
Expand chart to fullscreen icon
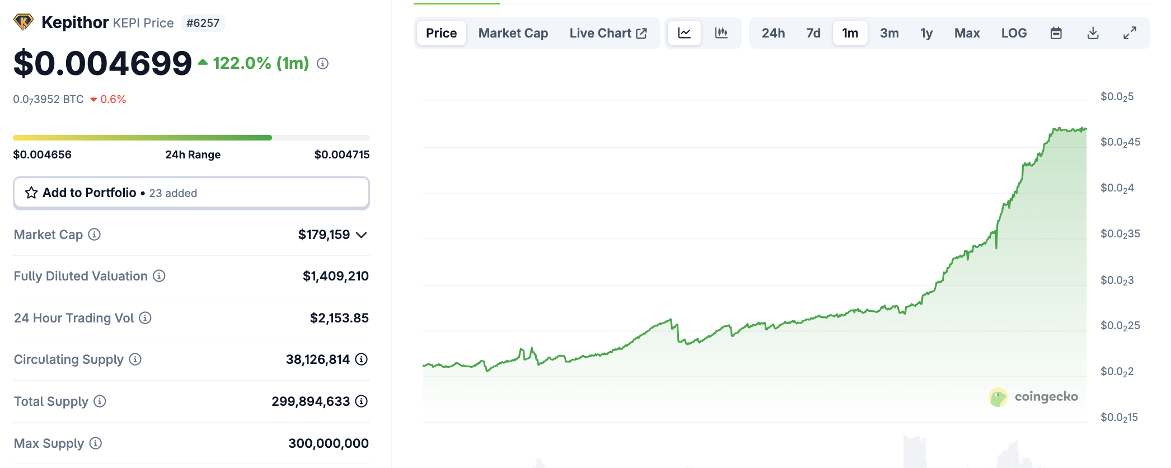click(1130, 33)
